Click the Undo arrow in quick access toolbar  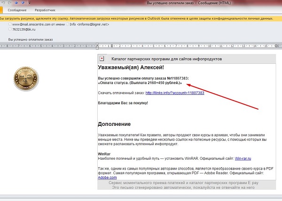[3, 2]
